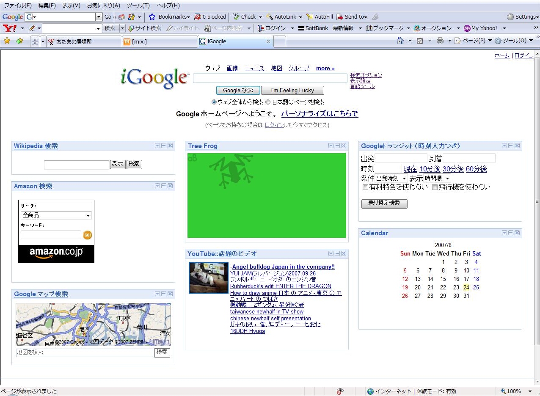This screenshot has height=396, width=540.
Task: Click the My Yahoo! toolbar button
Action: pos(481,28)
